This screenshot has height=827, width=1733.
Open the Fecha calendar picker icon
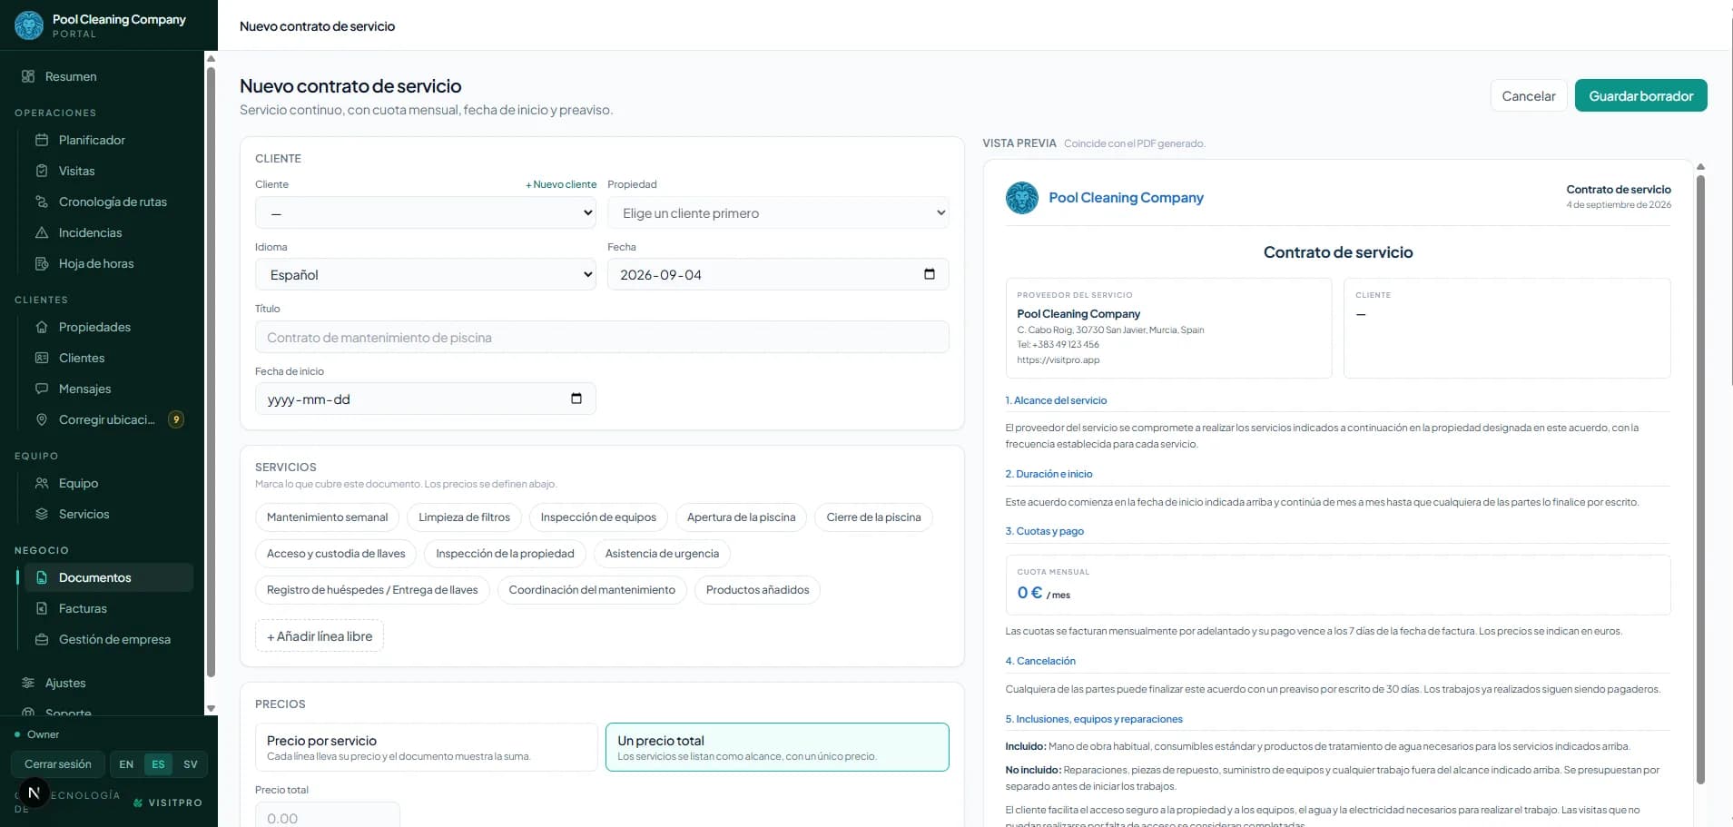[x=929, y=274]
